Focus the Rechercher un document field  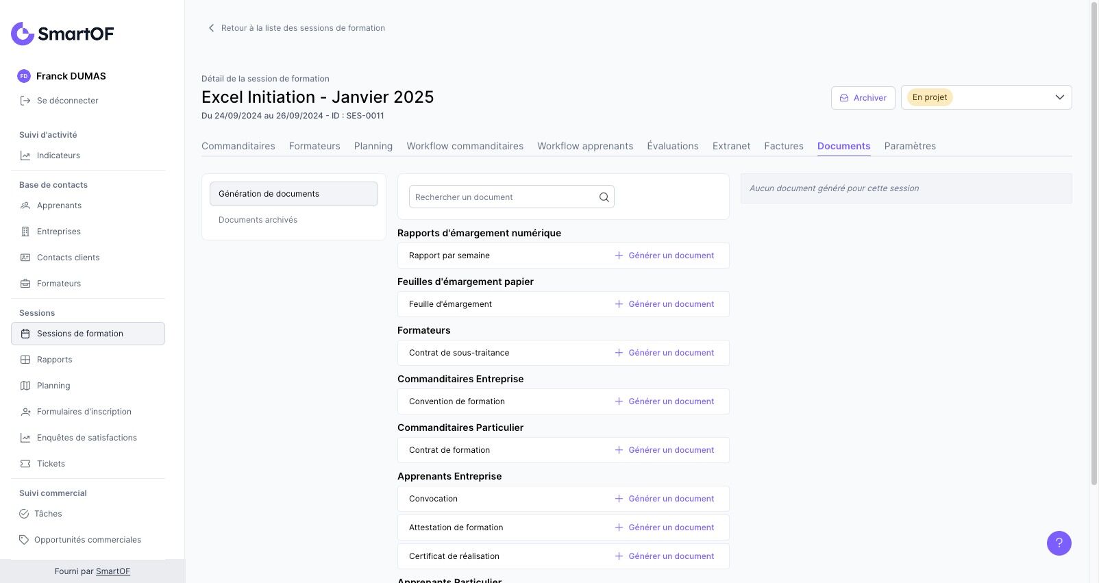tap(504, 197)
